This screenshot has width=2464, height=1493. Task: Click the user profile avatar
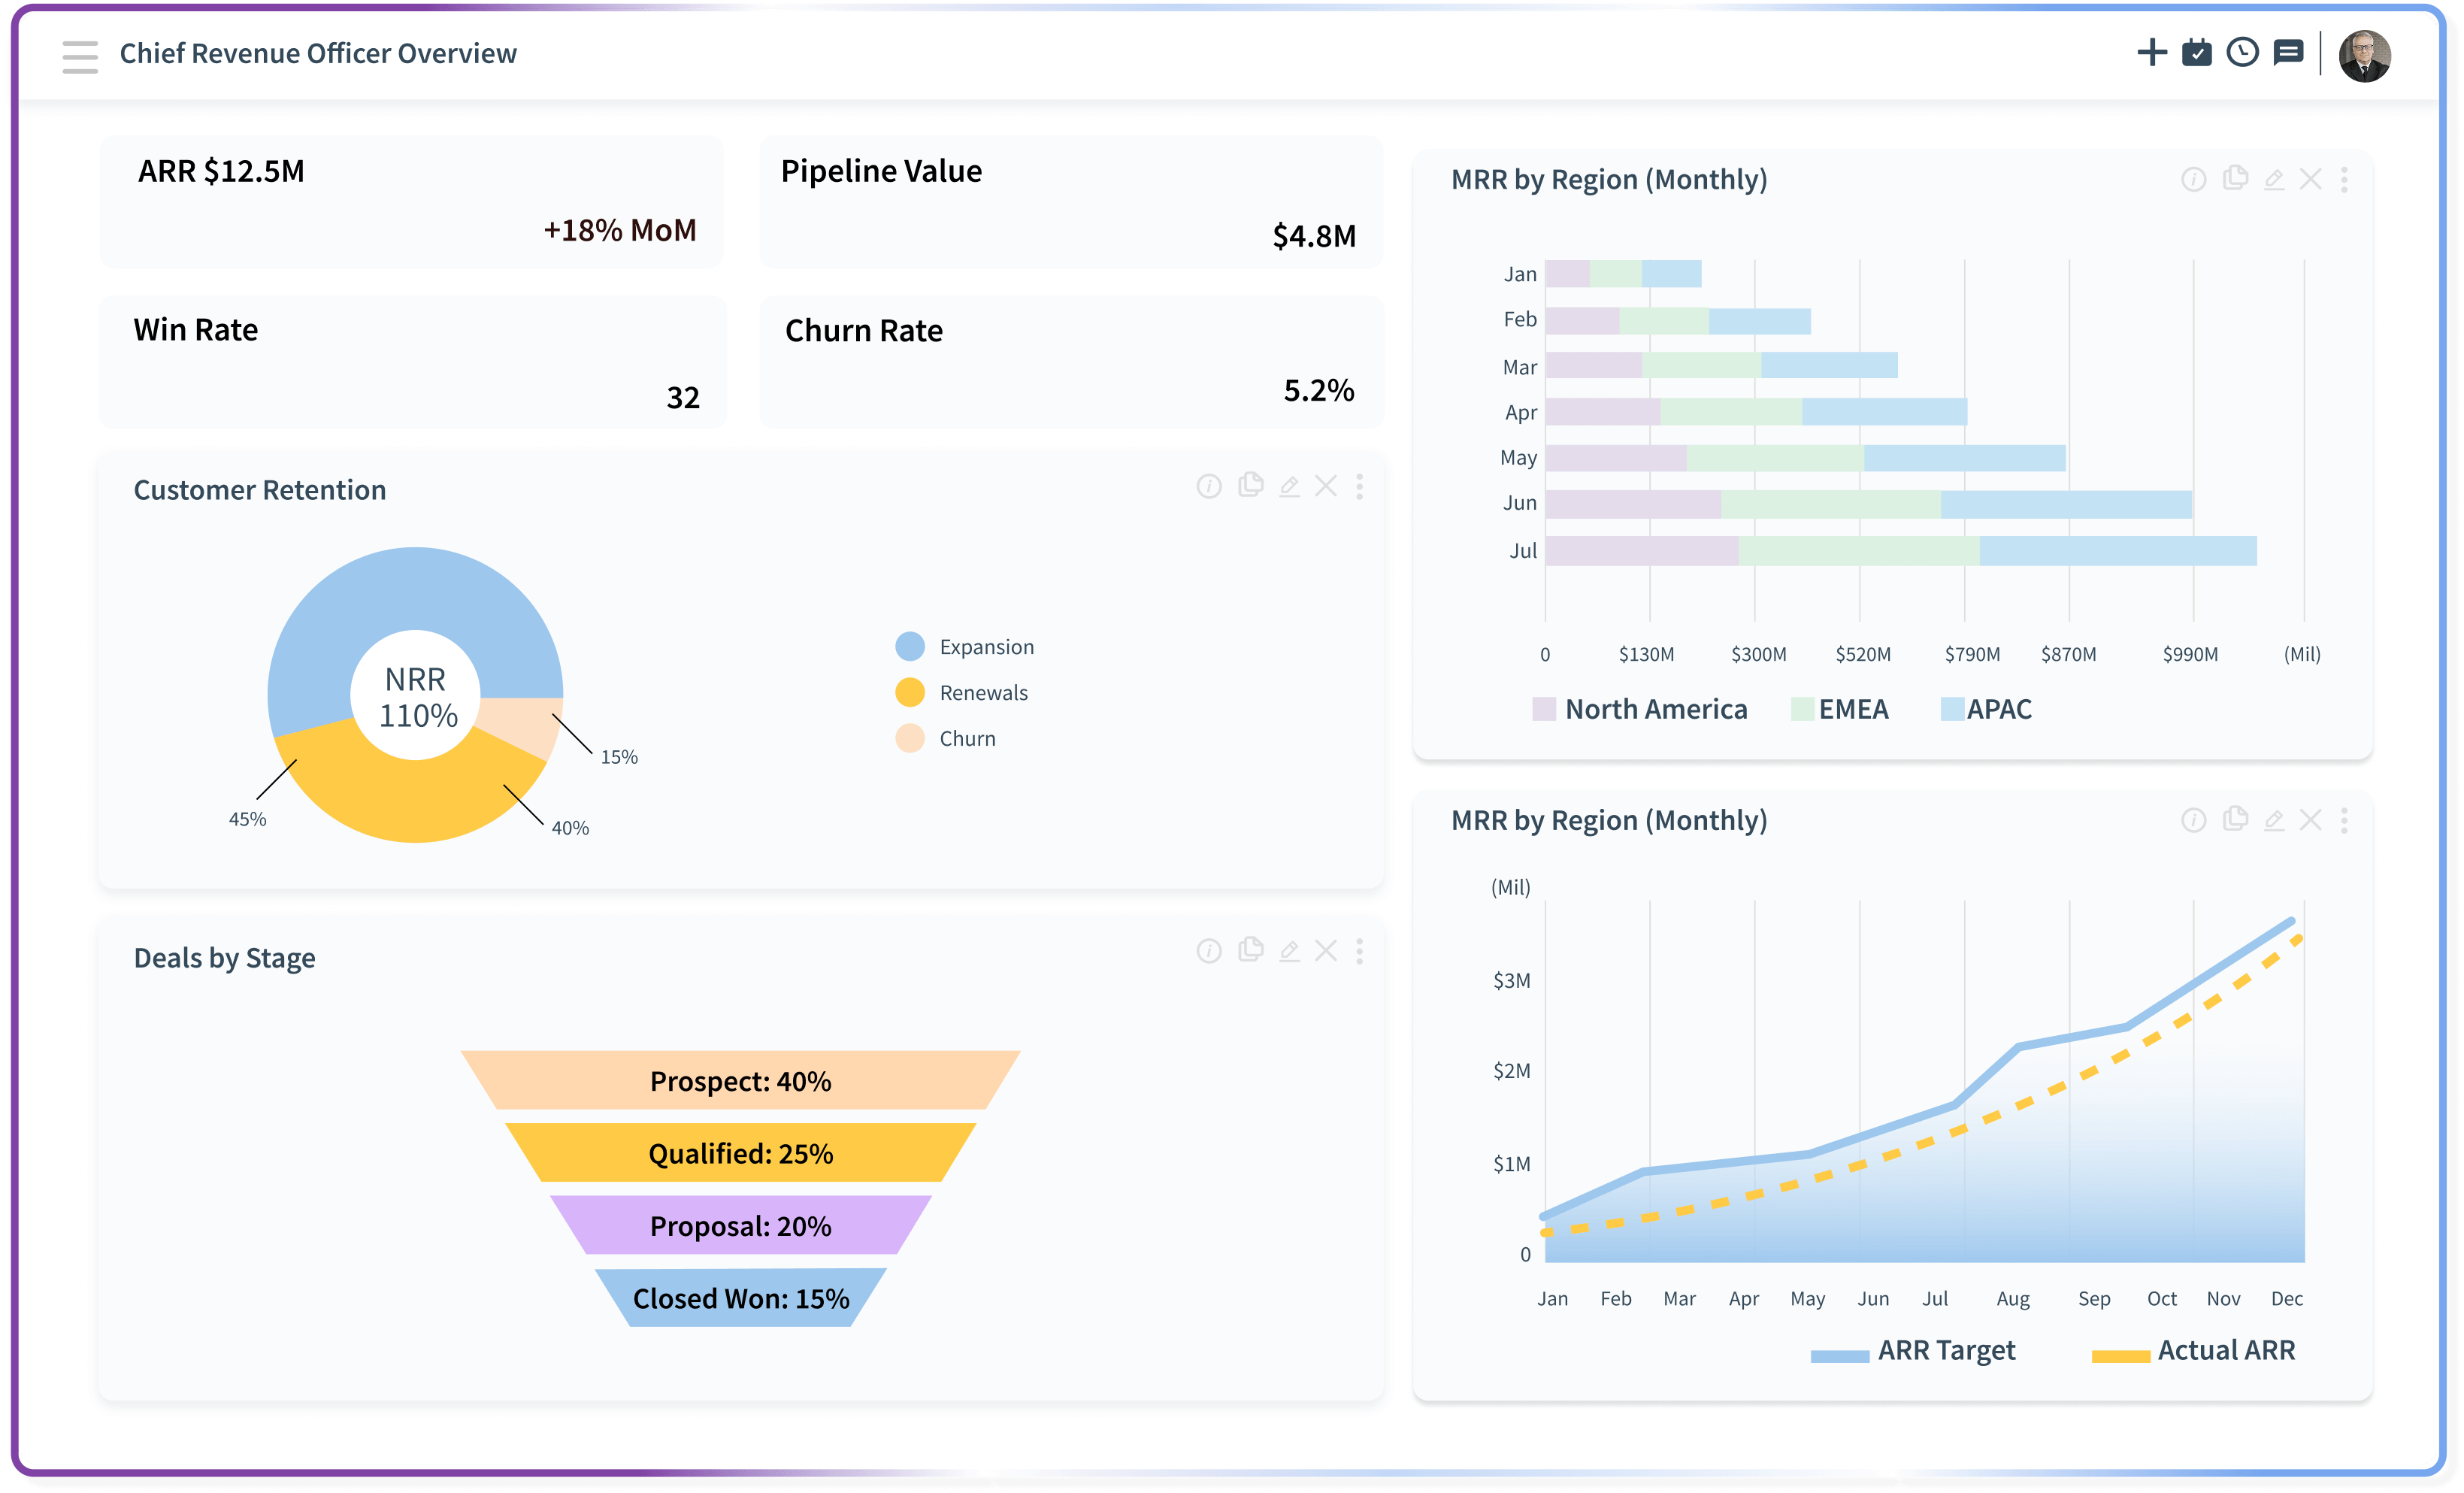coord(2364,55)
